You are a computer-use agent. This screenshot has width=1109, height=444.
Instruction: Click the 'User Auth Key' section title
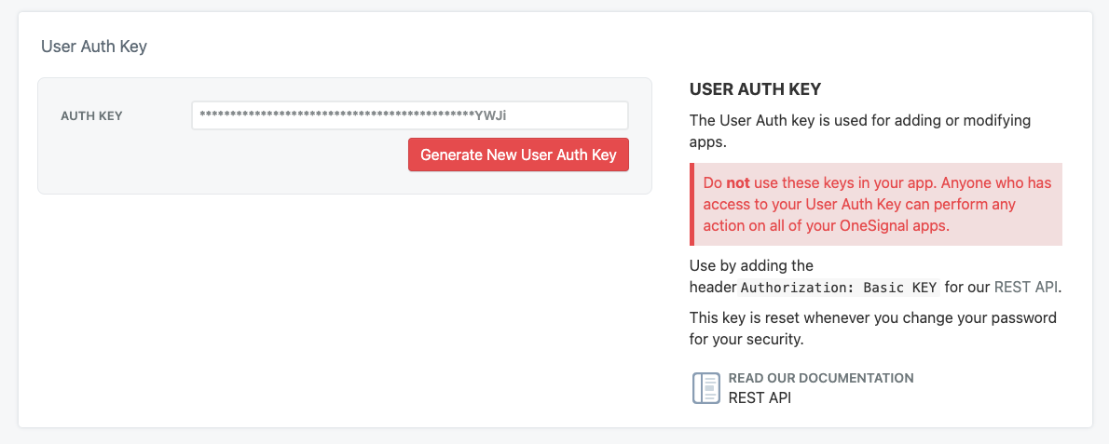pos(94,46)
